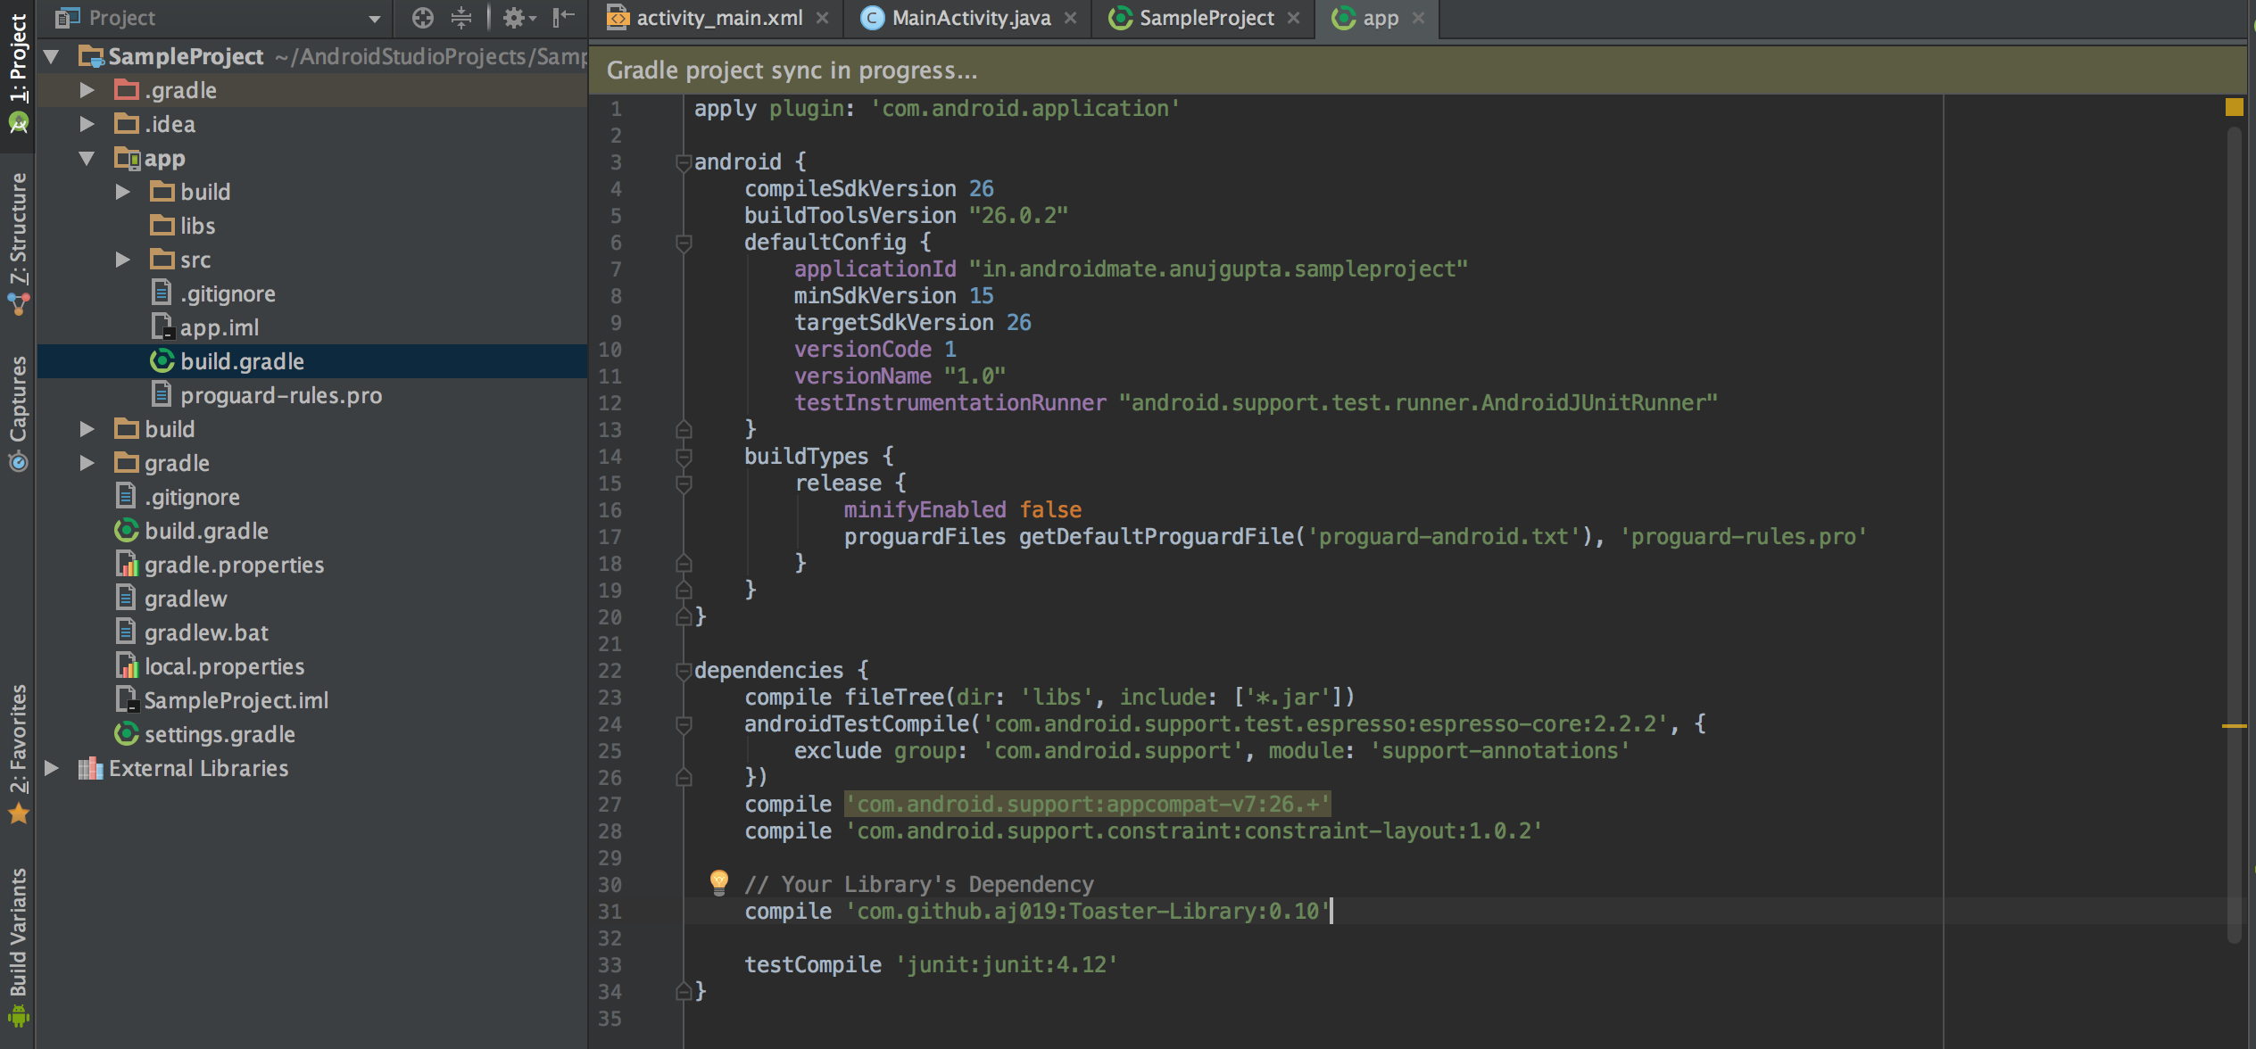Open the Build Variants panel
The width and height of the screenshot is (2256, 1049).
point(20,946)
